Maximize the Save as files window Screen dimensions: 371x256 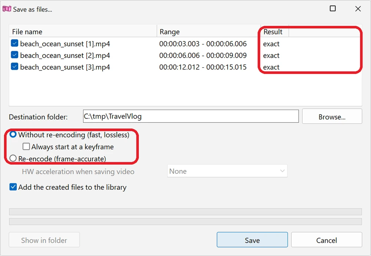[333, 9]
